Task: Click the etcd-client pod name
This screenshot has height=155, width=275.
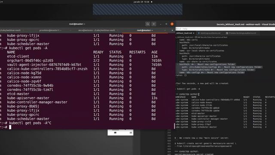Action: click(x=18, y=56)
